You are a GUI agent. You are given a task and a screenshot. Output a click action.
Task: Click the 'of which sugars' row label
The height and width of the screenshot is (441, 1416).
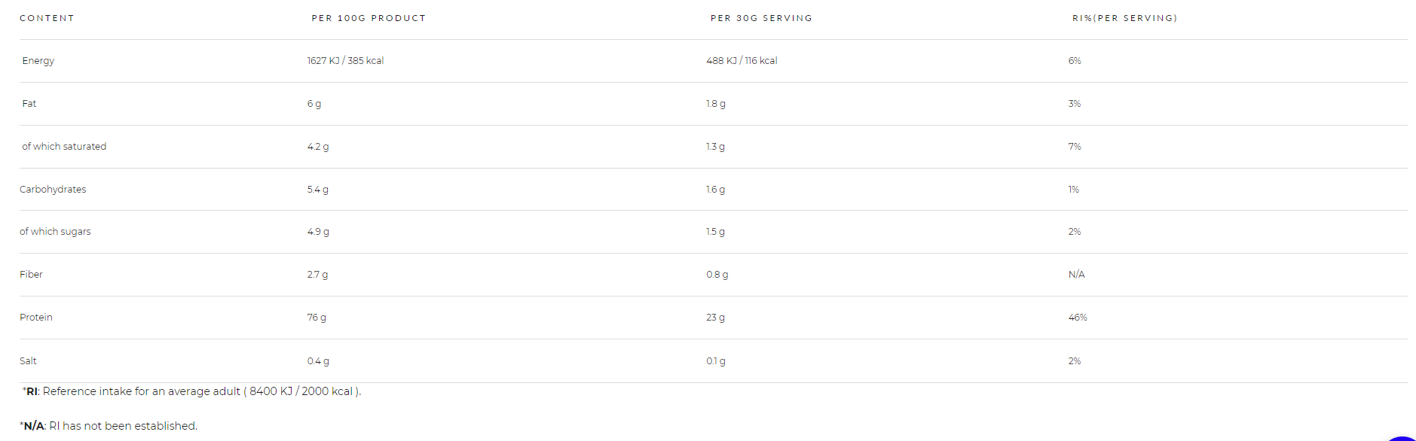coord(55,232)
